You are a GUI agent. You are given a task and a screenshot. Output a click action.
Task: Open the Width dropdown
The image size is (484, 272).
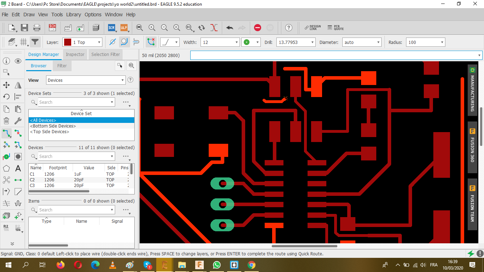point(237,42)
